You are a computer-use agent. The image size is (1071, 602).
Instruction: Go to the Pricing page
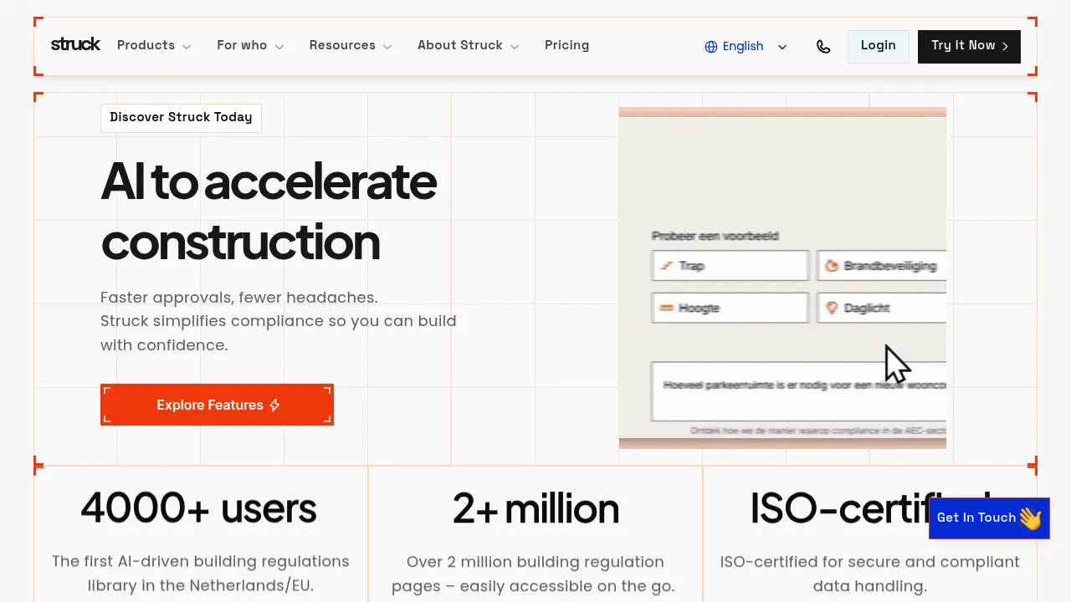[566, 45]
